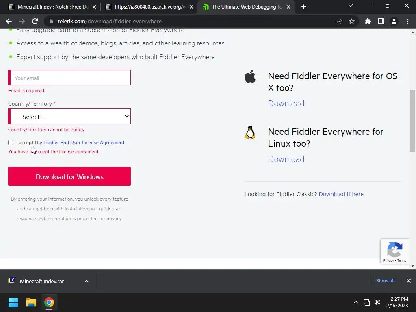The image size is (416, 312).
Task: Click the address bar URL telerik.com
Action: (x=110, y=21)
